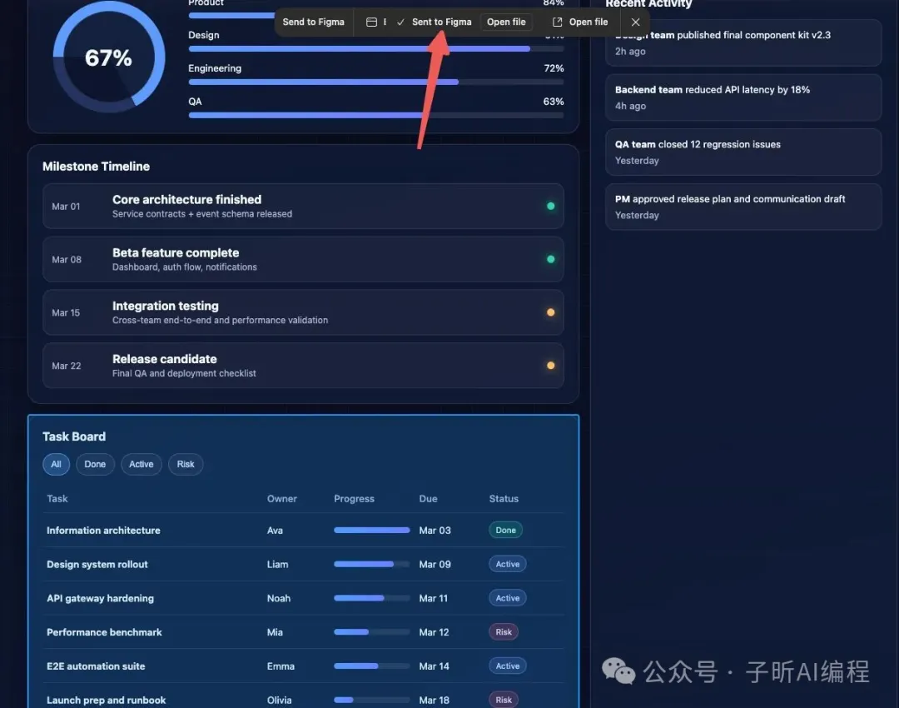Viewport: 899px width, 708px height.
Task: Select the All filter on Task Board
Action: click(x=56, y=465)
